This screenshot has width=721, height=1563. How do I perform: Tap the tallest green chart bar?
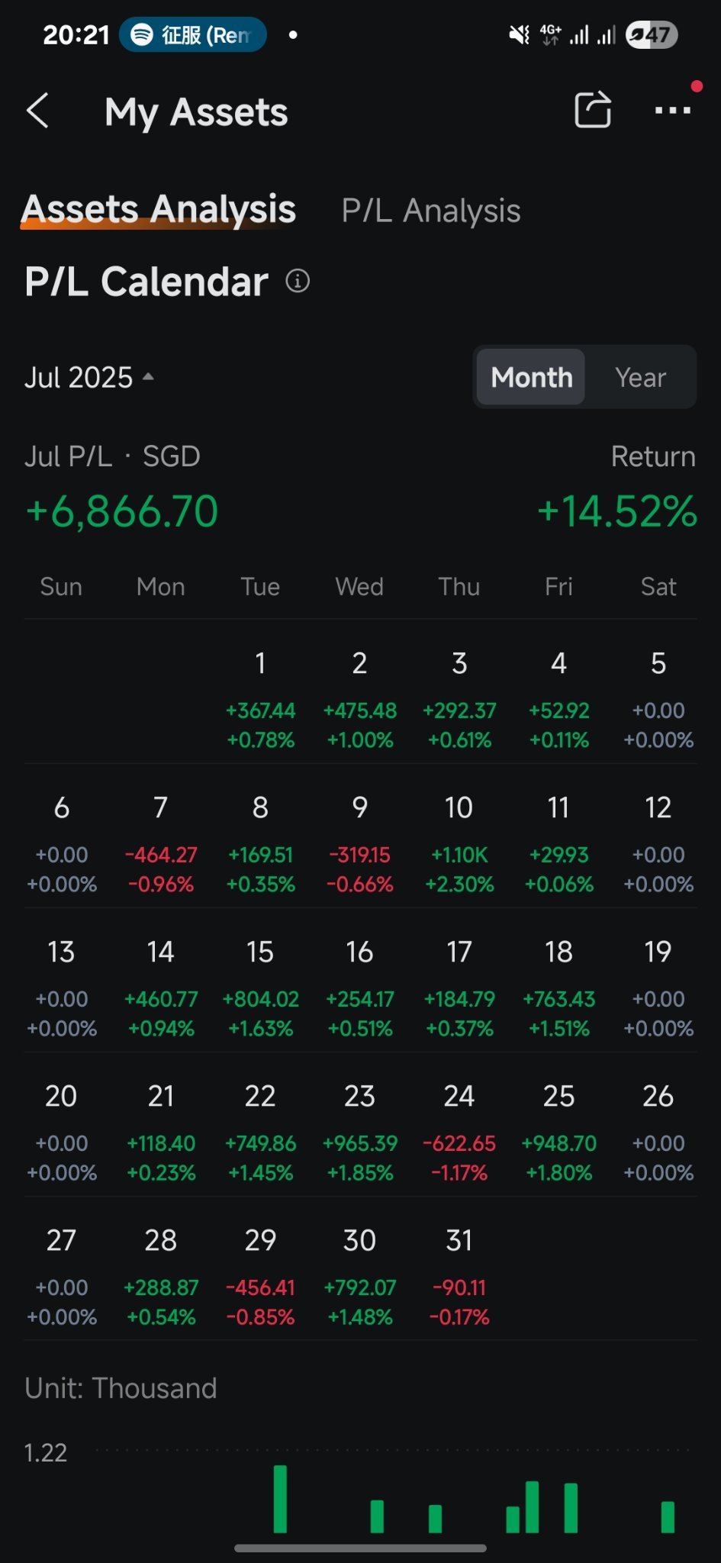point(280,1499)
